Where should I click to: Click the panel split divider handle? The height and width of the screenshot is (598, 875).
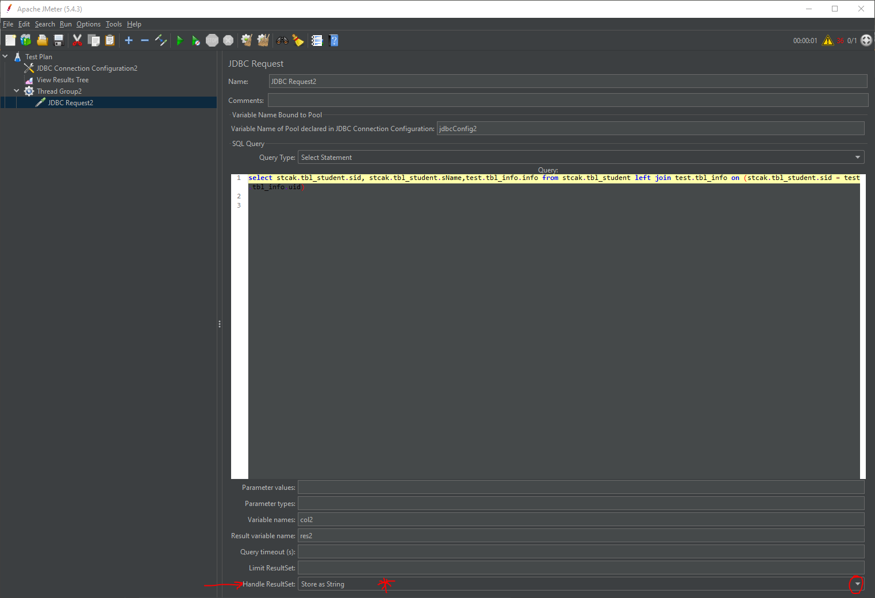(x=220, y=324)
